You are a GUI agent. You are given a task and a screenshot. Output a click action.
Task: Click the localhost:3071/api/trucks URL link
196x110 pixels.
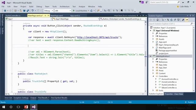pos(98,37)
